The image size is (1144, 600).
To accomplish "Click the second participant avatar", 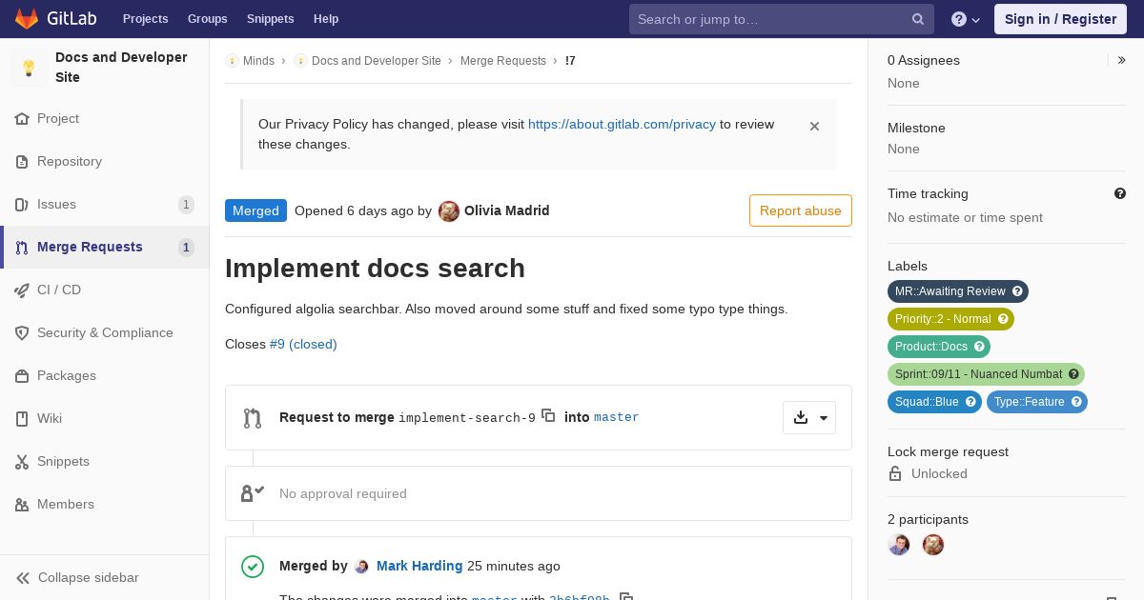I will (933, 545).
